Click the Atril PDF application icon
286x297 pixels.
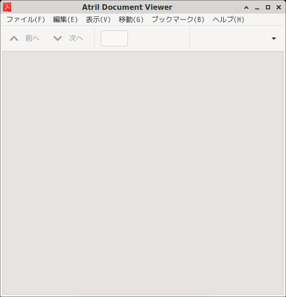(7, 7)
